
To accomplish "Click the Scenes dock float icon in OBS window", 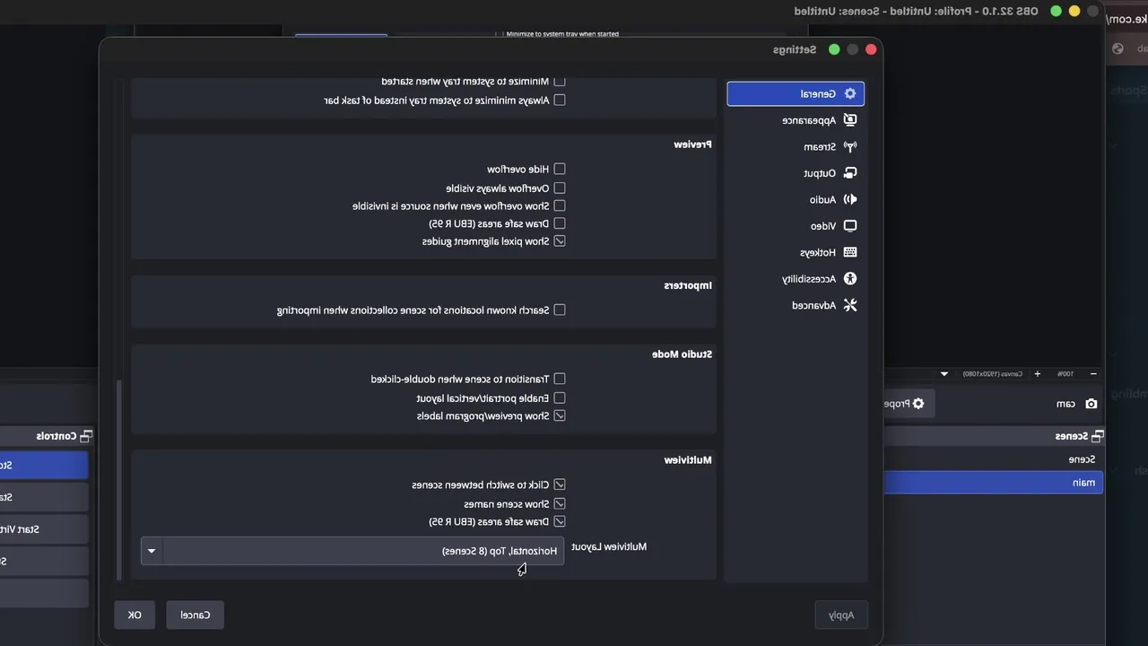I will click(1098, 436).
